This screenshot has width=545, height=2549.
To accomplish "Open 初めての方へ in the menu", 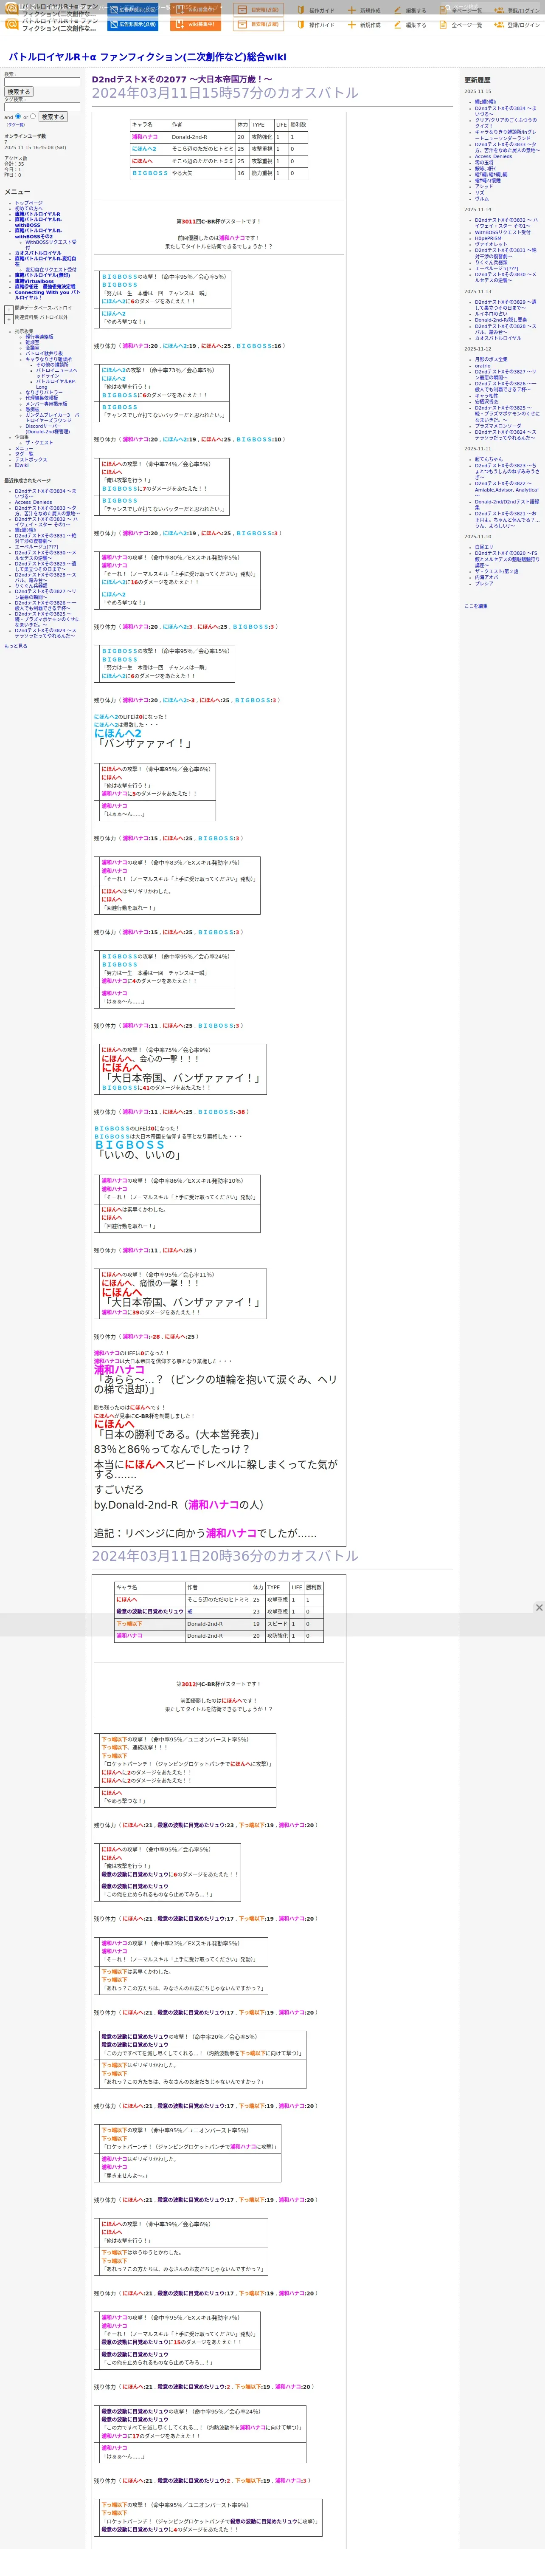I will (29, 209).
